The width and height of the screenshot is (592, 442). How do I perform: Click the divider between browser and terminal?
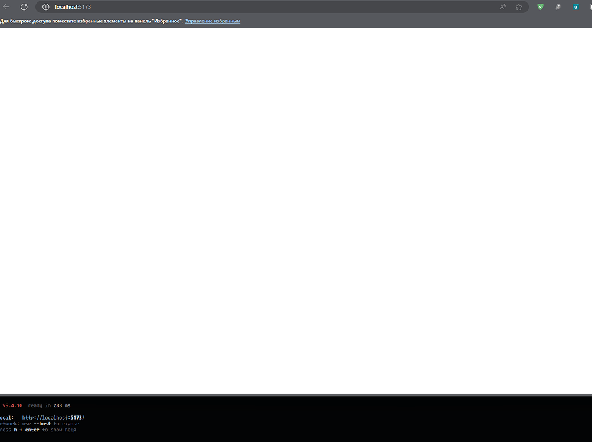tap(296, 395)
